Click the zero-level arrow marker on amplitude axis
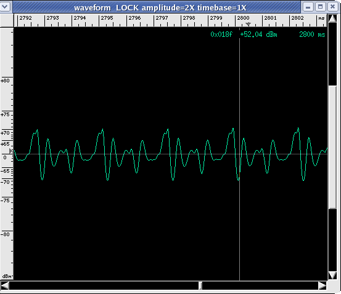Viewport: 341px width, 294px height. pos(11,151)
